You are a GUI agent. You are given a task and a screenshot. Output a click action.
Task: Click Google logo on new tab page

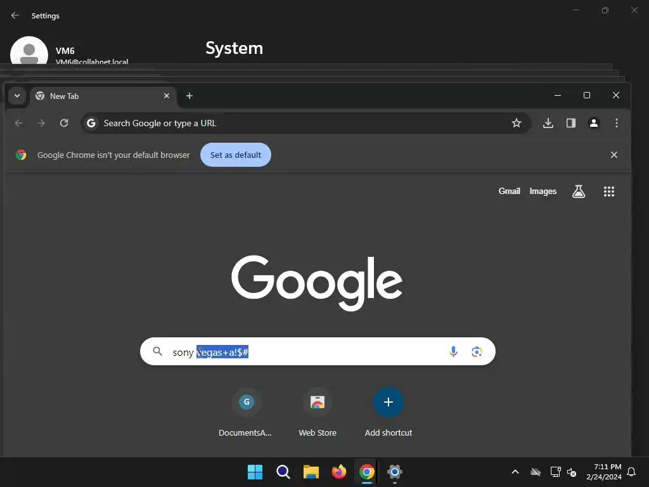point(317,283)
